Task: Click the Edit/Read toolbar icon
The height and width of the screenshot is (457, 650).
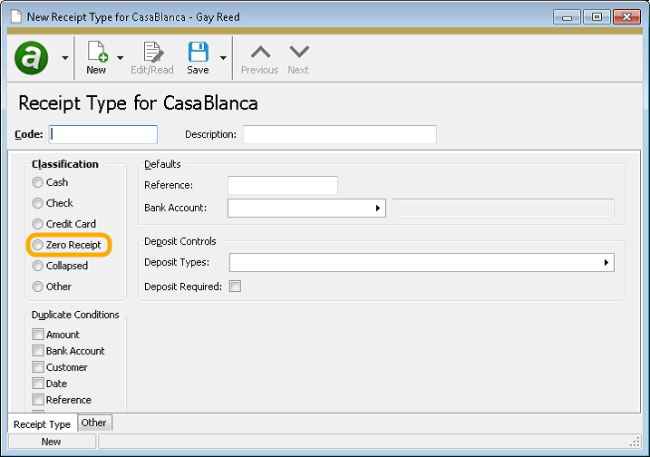Action: tap(152, 53)
